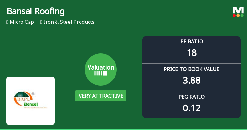
Task: Click the orange dot under M logo
Action: 238,15
